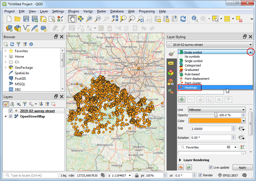
Task: Click the EPSG:3857 projection button
Action: click(x=228, y=175)
